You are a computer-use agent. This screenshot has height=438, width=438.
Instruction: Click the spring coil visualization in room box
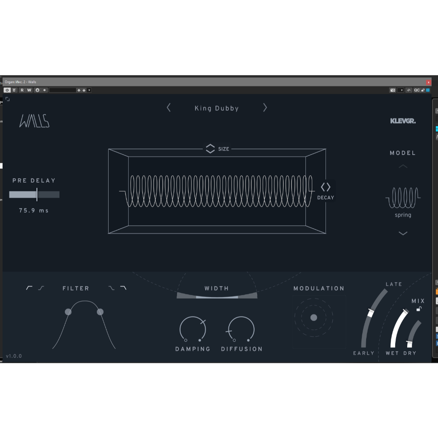pos(217,191)
